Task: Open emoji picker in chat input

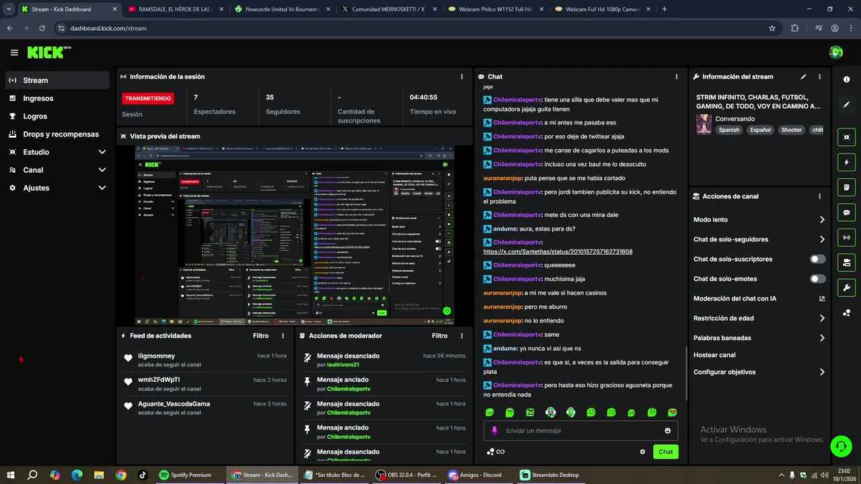Action: (x=668, y=431)
